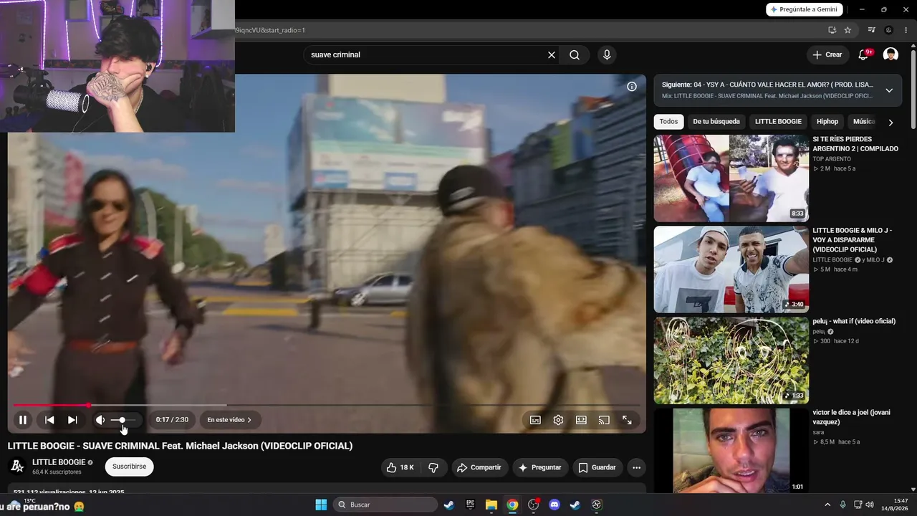Switch to Google Chrome on the taskbar
This screenshot has height=516, width=917.
(x=512, y=505)
